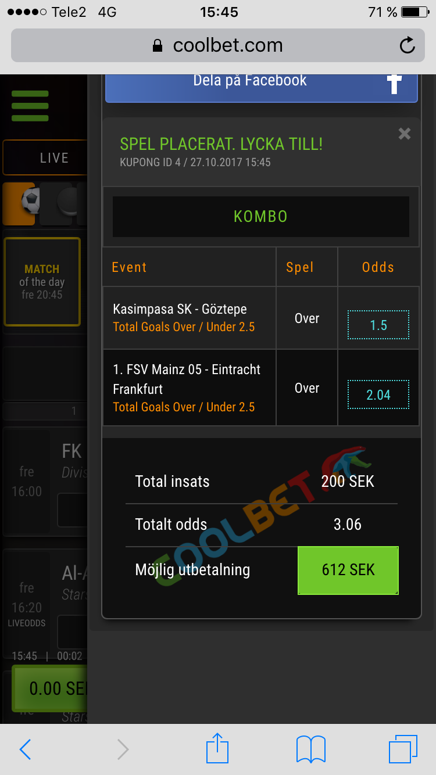Click odds 1.5 for Kasimpasa match
This screenshot has width=436, height=775.
click(378, 325)
